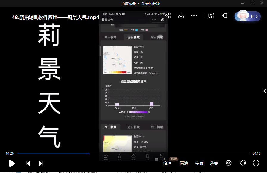
Task: Click the hexagon settings icon in player bar
Action: pos(229,163)
